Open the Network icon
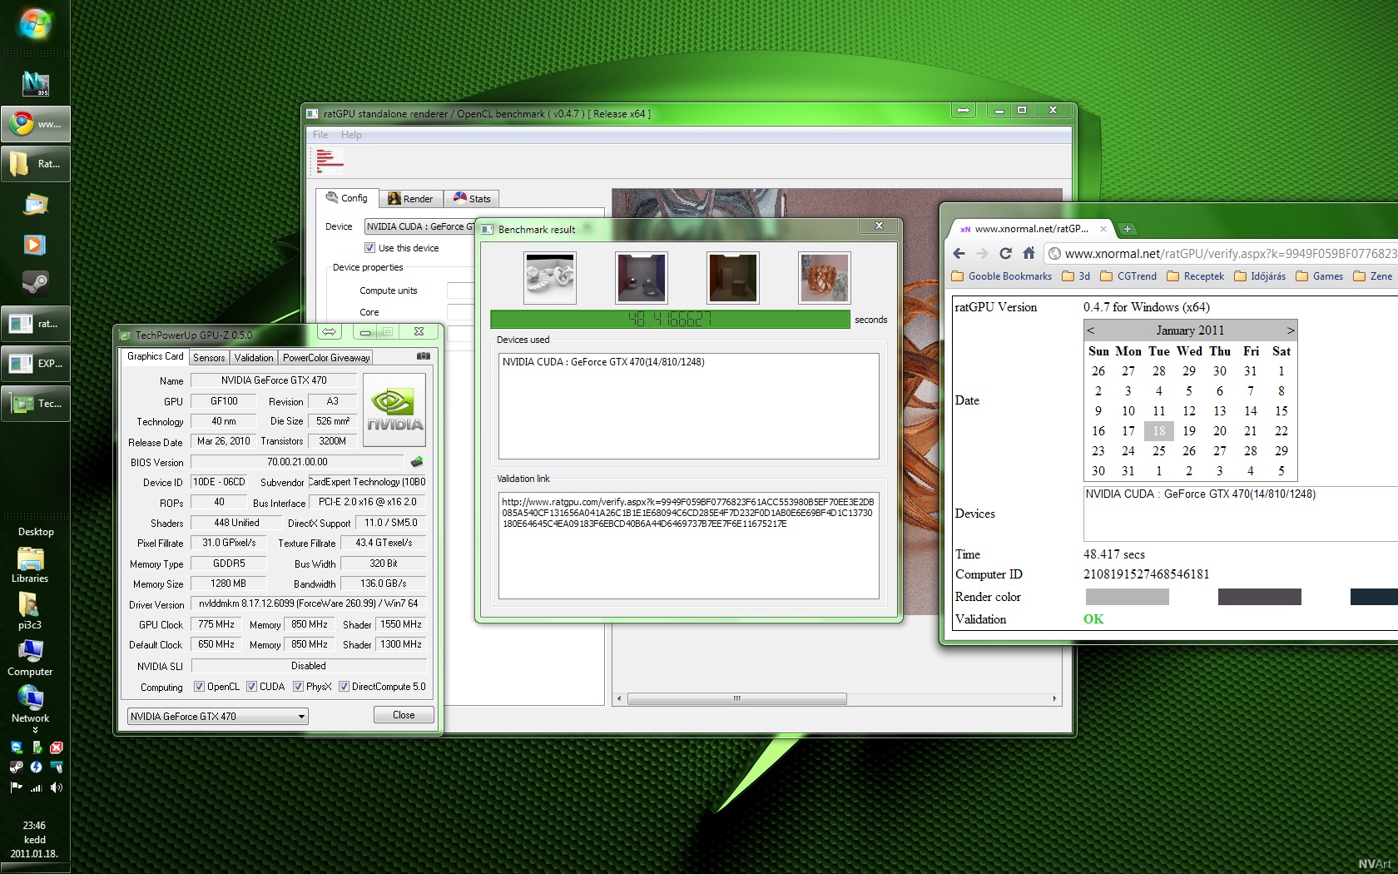The image size is (1398, 874). tap(30, 704)
